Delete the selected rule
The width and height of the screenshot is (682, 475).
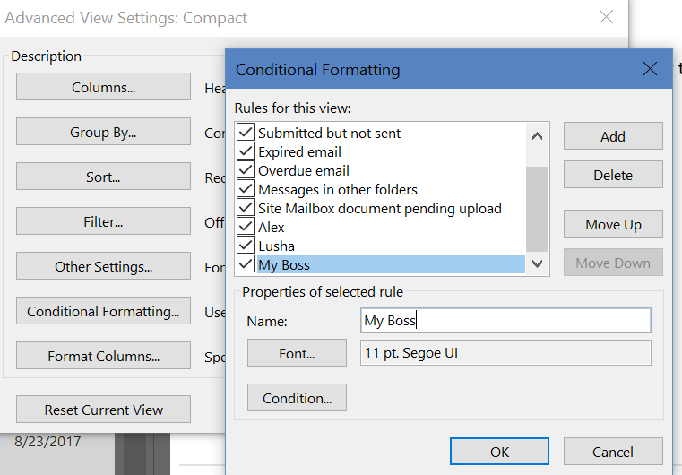[x=613, y=175]
